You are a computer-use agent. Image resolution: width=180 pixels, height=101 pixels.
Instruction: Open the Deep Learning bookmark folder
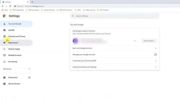click(x=89, y=10)
